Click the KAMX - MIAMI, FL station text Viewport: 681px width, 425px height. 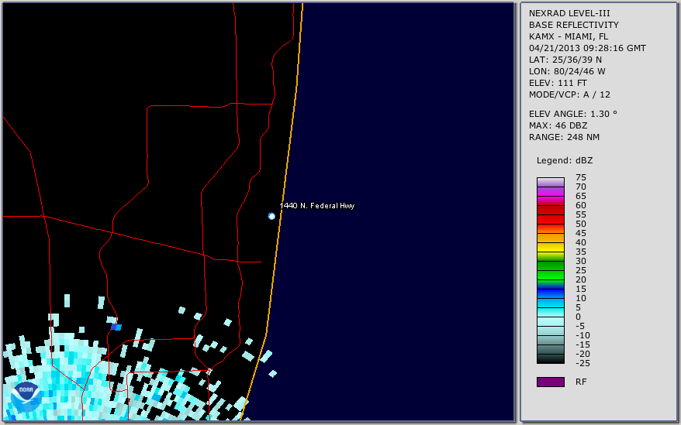pyautogui.click(x=569, y=36)
